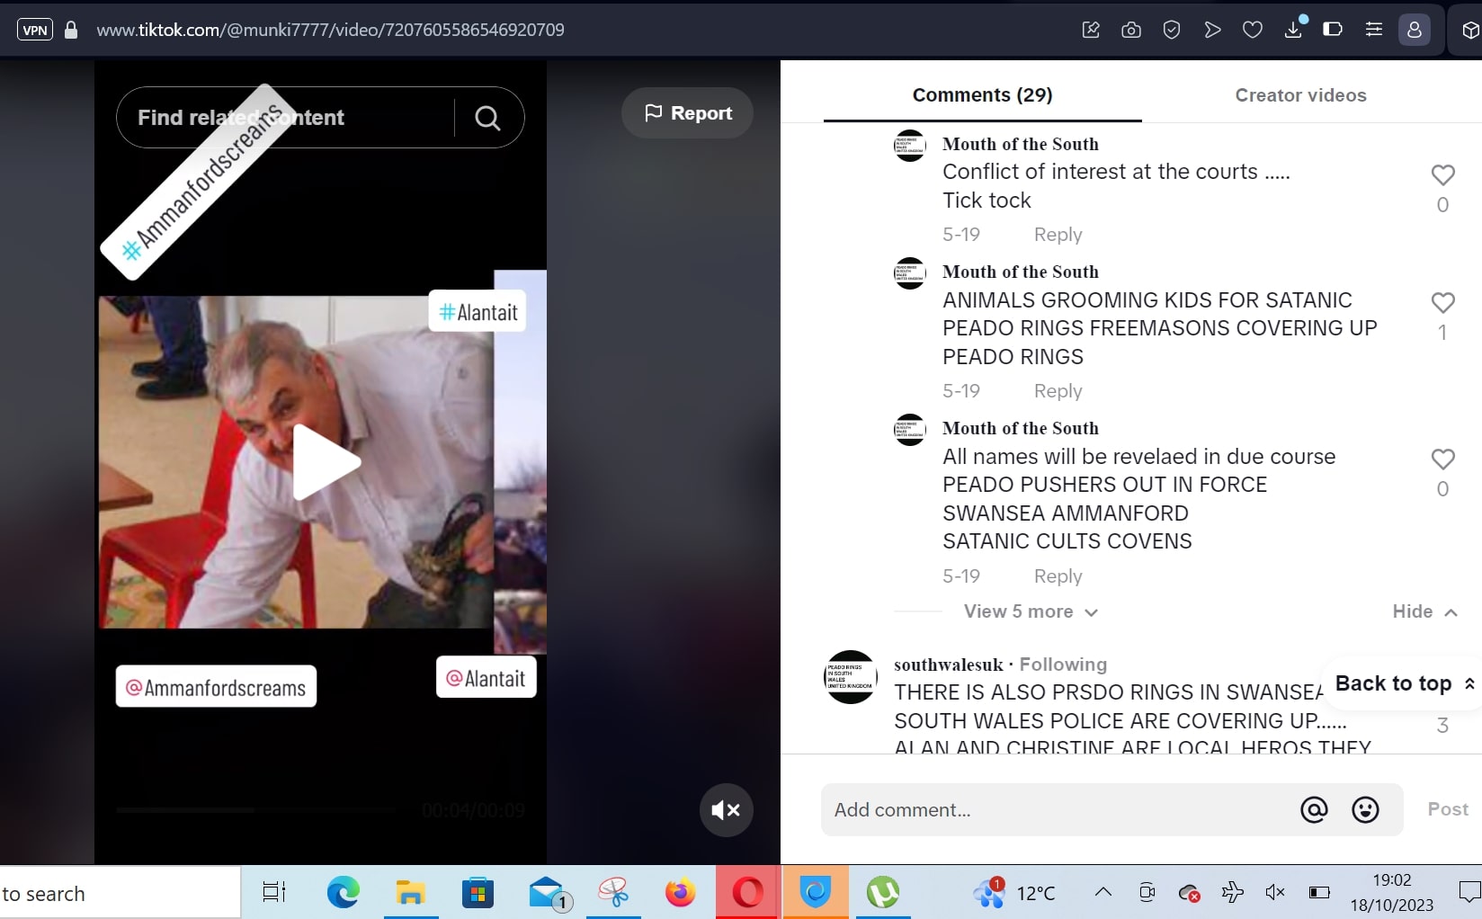Click the heart bookmarks icon in toolbar
The width and height of the screenshot is (1482, 919).
(1253, 30)
